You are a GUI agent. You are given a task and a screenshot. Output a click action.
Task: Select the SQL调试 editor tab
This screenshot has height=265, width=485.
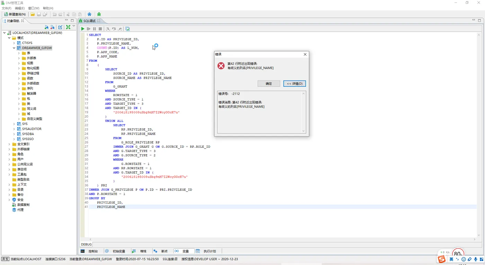(89, 21)
